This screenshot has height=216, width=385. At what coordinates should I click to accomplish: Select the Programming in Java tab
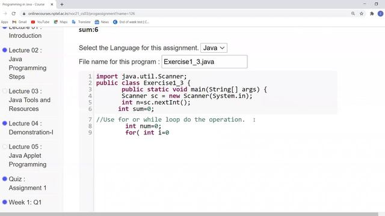coord(23,4)
